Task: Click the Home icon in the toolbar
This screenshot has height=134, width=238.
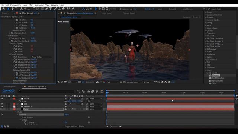Action: [x=3, y=9]
